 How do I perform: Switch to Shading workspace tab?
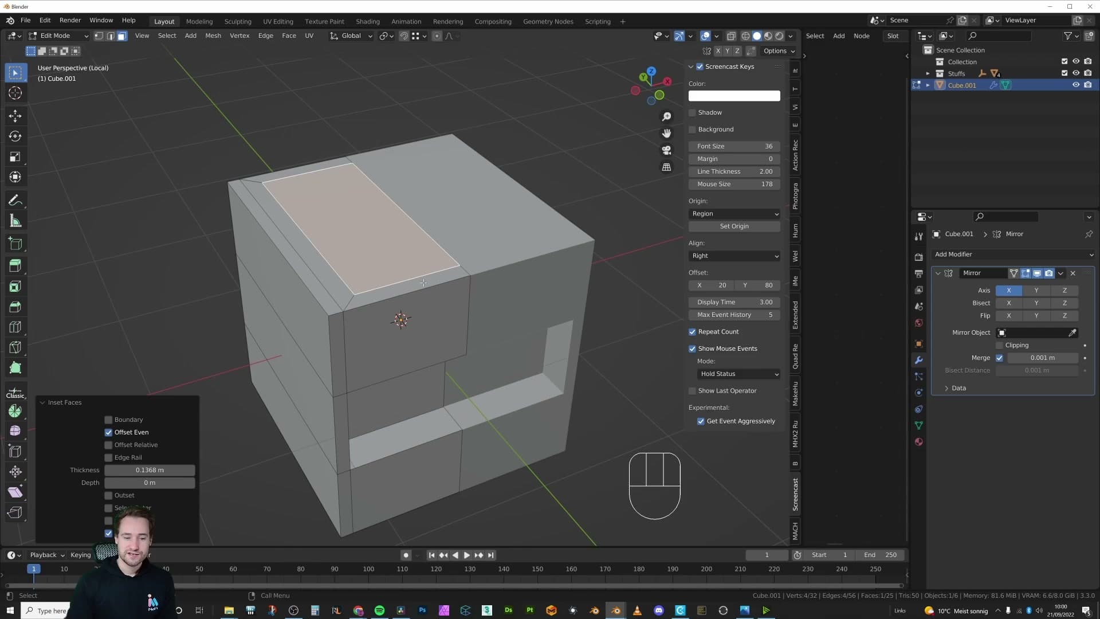point(368,21)
